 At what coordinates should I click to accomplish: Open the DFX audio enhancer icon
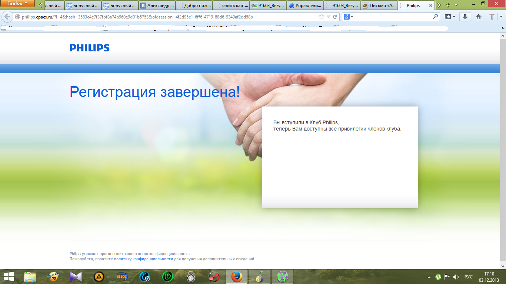point(122,277)
